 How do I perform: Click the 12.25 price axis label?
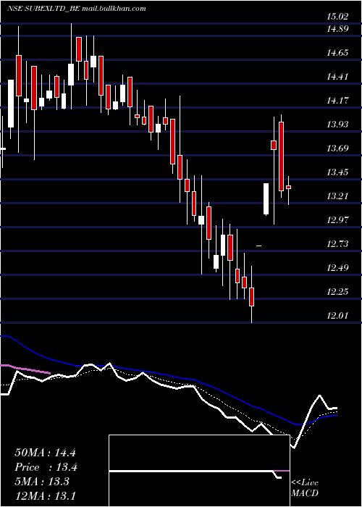click(x=337, y=292)
